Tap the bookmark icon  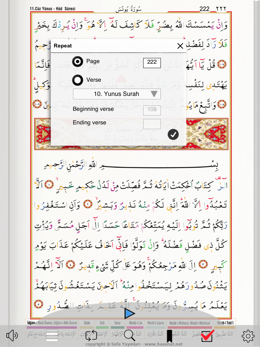pos(169,336)
